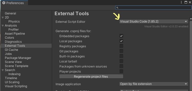Screen dimensions: 192x91
Task: Open Physics preferences
Action: pyautogui.click(x=14, y=21)
